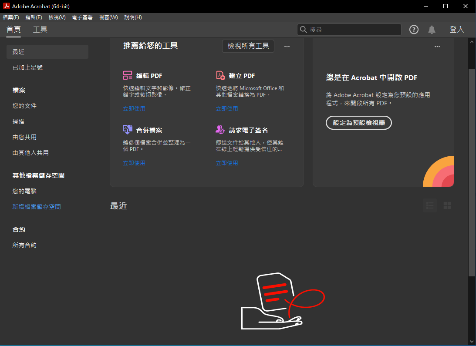Viewport: 476px width, 346px height.
Task: Open the notifications bell icon
Action: pos(432,30)
